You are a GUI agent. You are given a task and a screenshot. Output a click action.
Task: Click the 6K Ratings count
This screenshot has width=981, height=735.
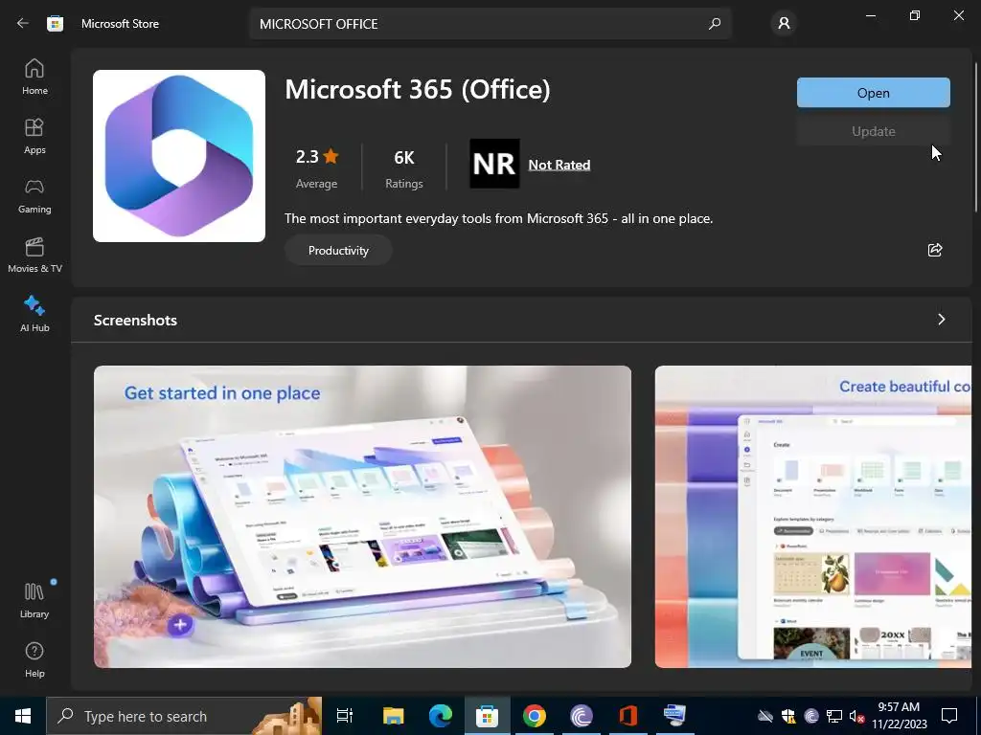[404, 167]
